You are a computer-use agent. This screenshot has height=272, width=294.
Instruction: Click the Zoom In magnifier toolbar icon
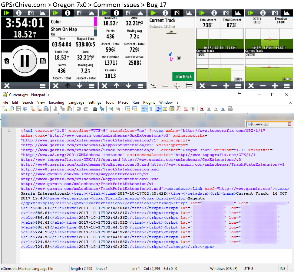pyautogui.click(x=111, y=109)
